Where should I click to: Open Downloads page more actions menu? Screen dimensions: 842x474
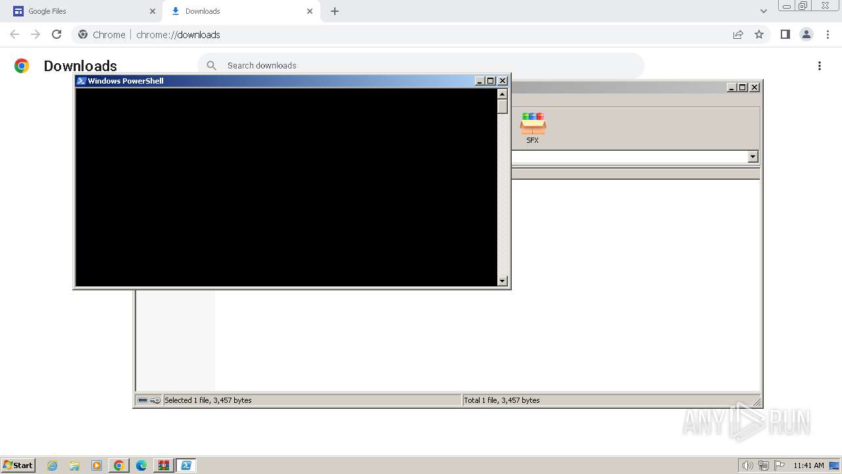[820, 66]
